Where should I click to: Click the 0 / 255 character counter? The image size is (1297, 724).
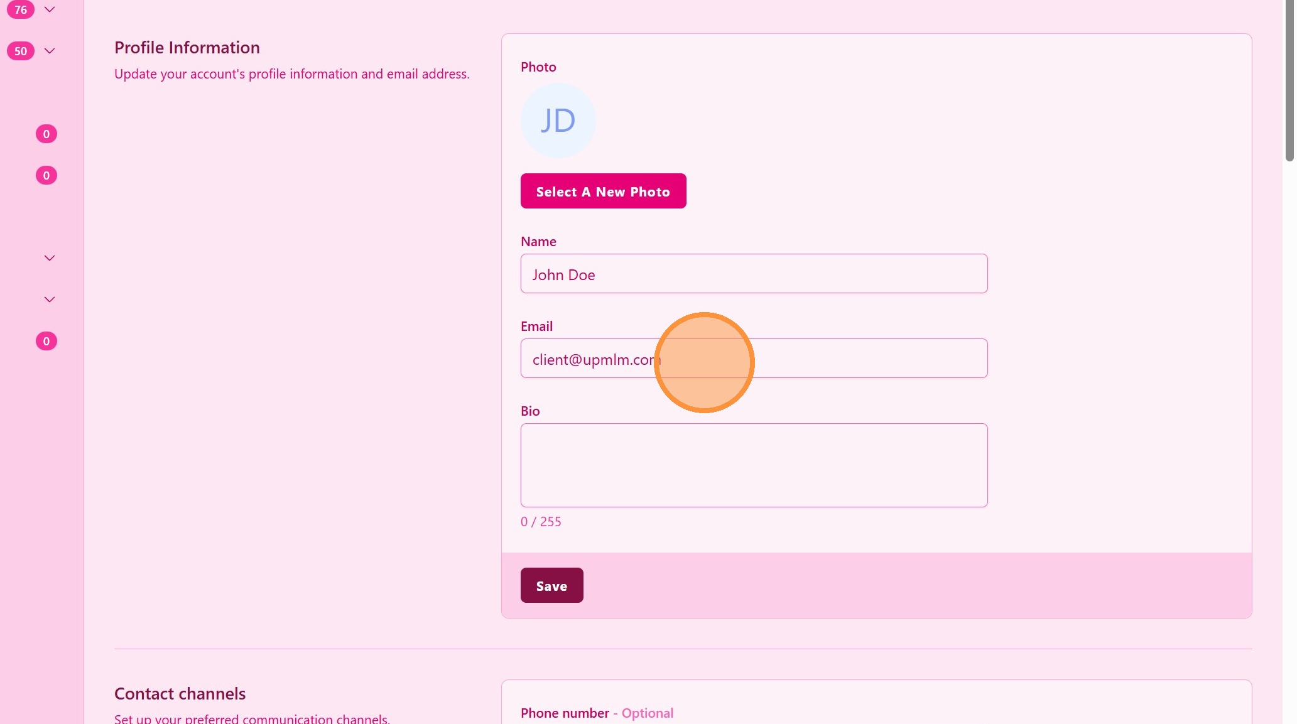click(541, 522)
